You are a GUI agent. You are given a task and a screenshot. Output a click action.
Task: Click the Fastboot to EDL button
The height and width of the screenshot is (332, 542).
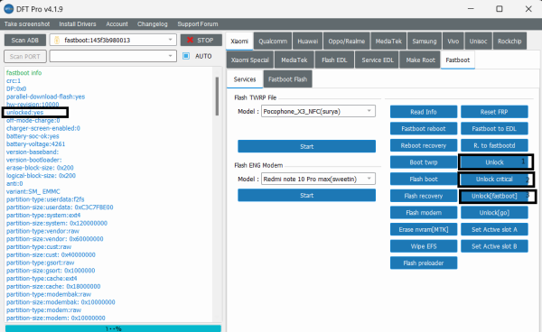coord(494,129)
